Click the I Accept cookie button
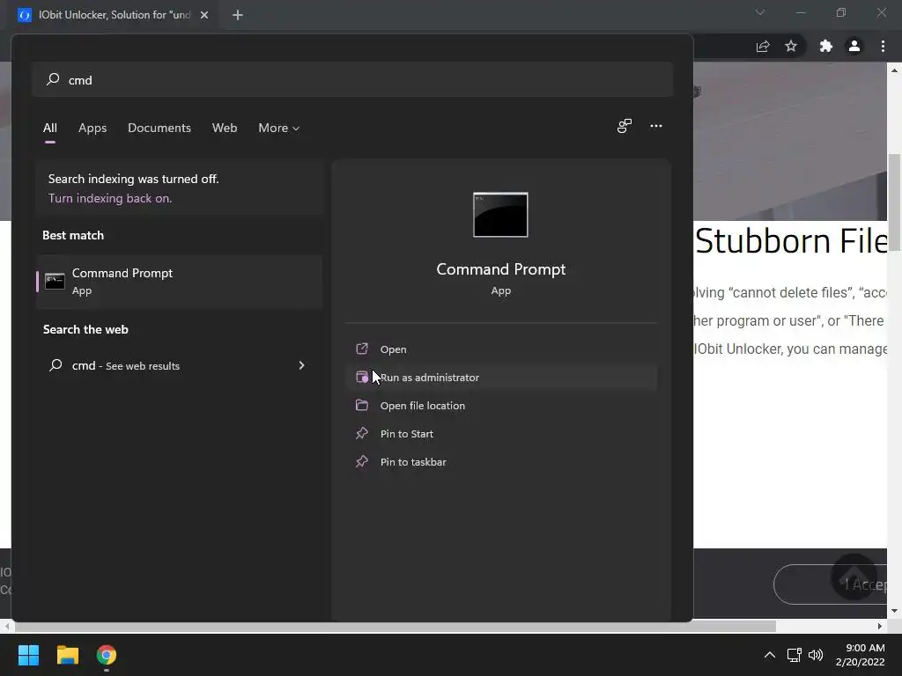The width and height of the screenshot is (902, 676). click(x=830, y=584)
